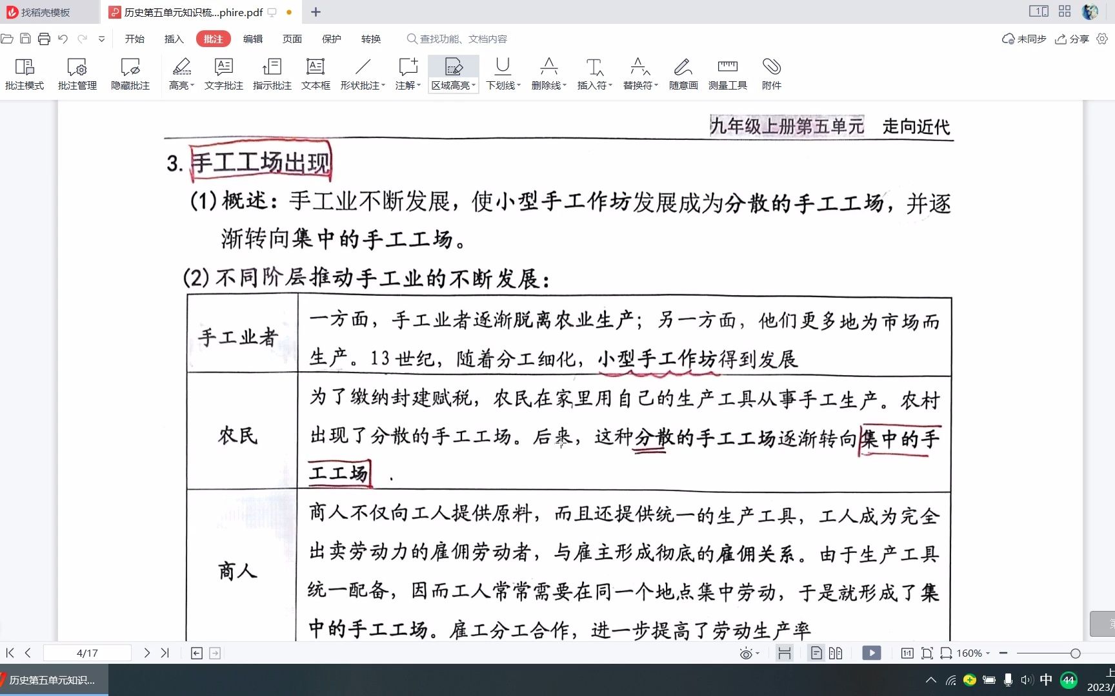The height and width of the screenshot is (696, 1115).
Task: Select the 文字批注 text annotation tool
Action: tap(224, 74)
